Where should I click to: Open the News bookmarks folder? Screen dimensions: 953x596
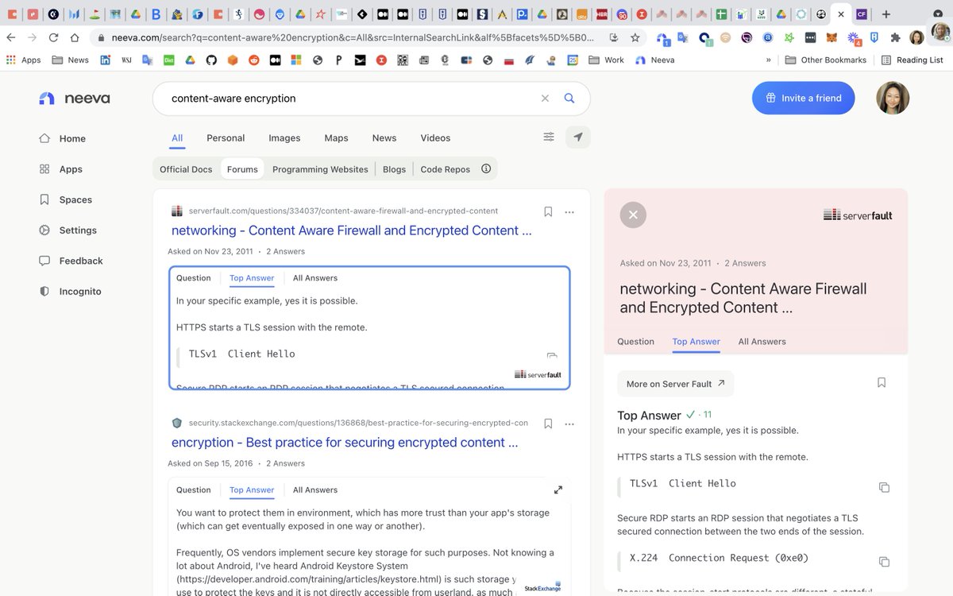[x=71, y=60]
